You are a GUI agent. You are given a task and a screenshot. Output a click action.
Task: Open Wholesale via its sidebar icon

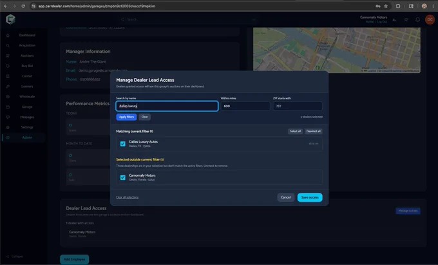tap(8, 97)
